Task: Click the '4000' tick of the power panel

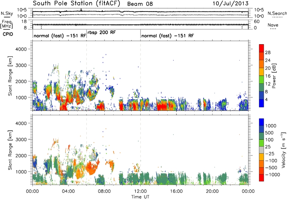Action: click(x=21, y=49)
